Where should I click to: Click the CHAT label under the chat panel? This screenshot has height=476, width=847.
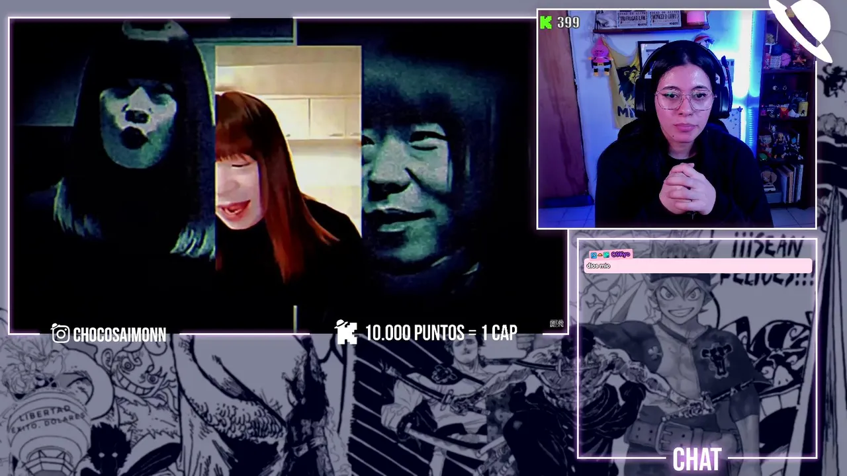pos(697,460)
